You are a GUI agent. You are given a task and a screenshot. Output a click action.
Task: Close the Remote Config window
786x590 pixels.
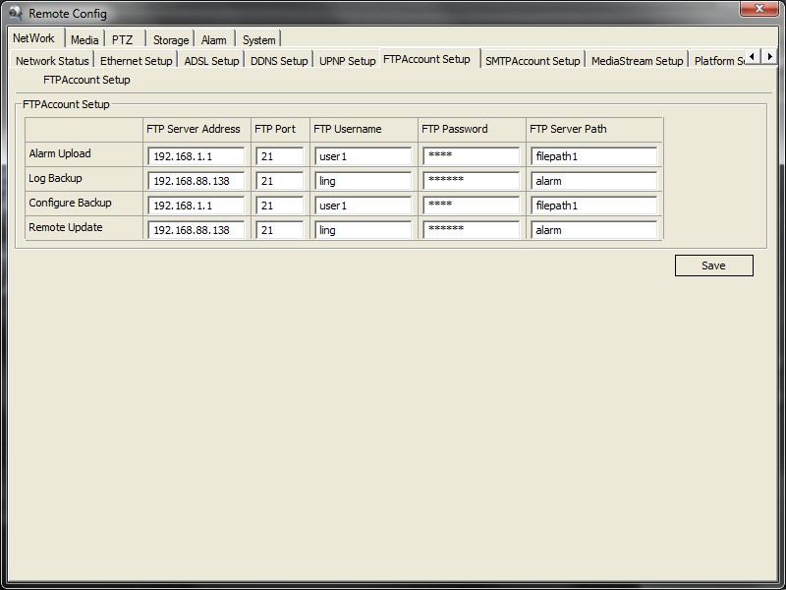758,9
